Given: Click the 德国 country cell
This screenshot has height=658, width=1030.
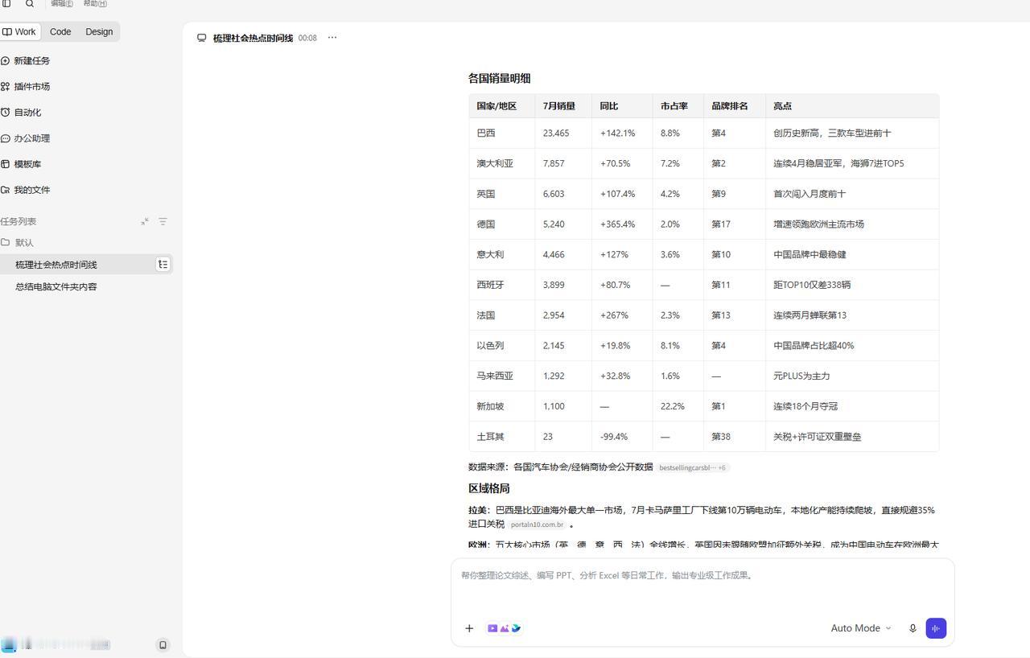Looking at the screenshot, I should tap(486, 224).
